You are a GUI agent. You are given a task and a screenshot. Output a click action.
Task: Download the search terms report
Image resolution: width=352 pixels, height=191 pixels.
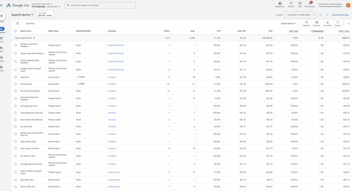(328, 23)
